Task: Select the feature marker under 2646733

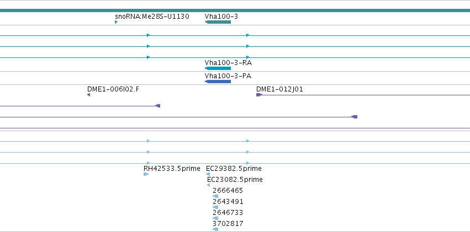Action: pyautogui.click(x=215, y=218)
